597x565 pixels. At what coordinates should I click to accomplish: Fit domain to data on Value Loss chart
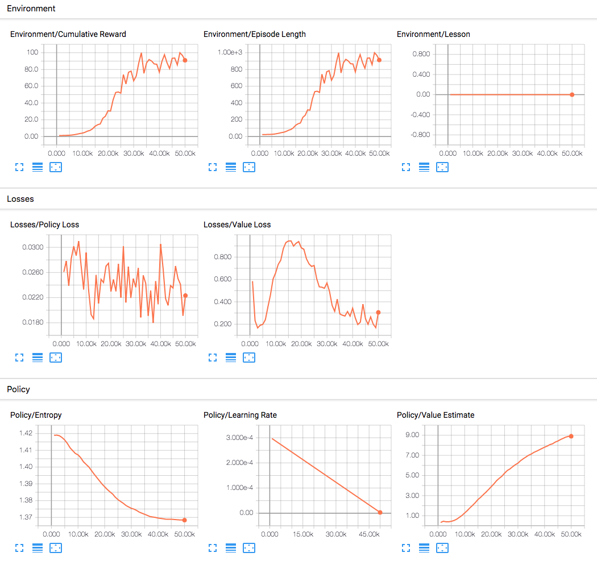coord(249,358)
